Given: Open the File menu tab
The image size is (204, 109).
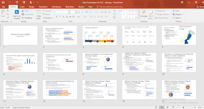Looking at the screenshot, I should (x=4, y=7).
